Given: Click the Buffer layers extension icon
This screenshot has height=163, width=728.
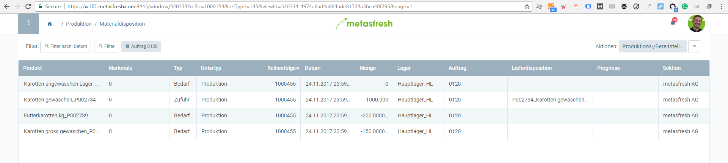Looking at the screenshot, I should 624,6.
